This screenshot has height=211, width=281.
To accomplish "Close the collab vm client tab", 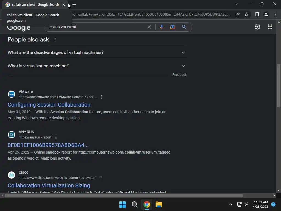I will click(x=64, y=5).
